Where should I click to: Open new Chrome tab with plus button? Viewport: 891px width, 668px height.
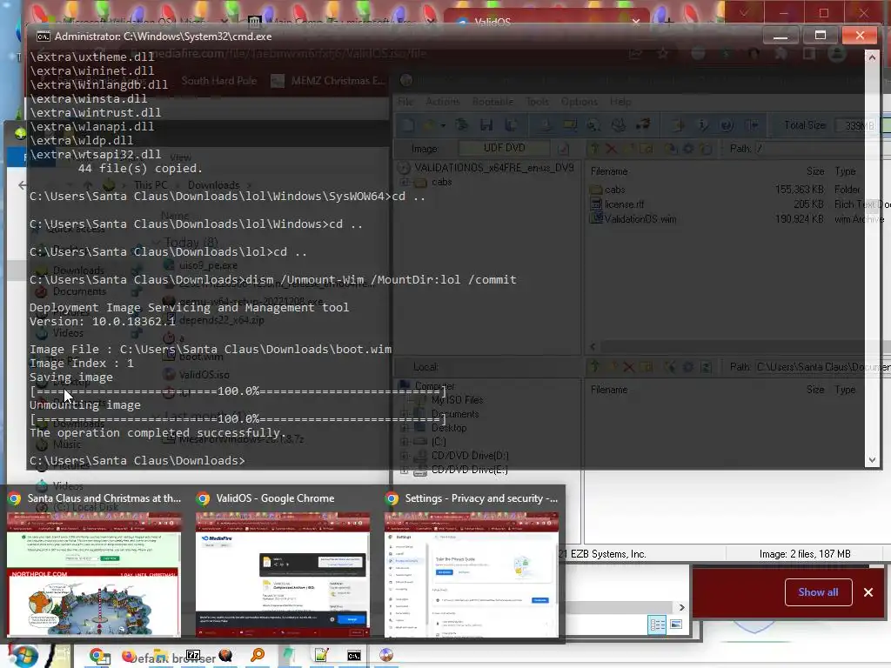pos(668,22)
